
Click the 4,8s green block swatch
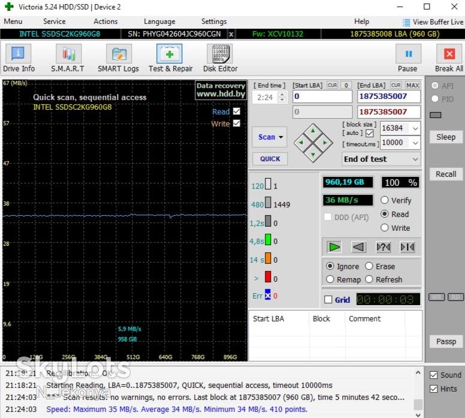(x=268, y=239)
